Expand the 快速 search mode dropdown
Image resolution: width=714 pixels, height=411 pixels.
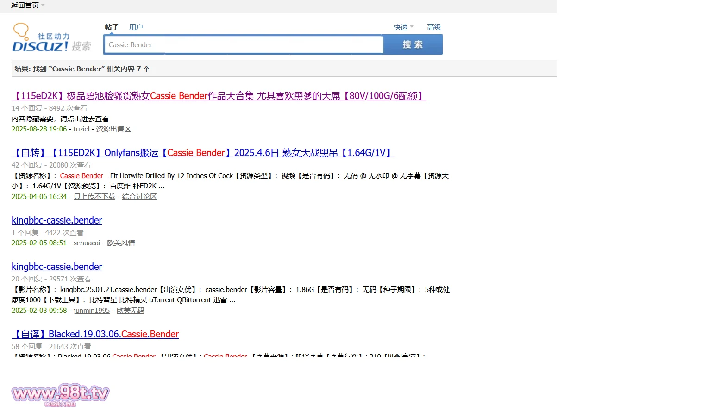pyautogui.click(x=403, y=27)
